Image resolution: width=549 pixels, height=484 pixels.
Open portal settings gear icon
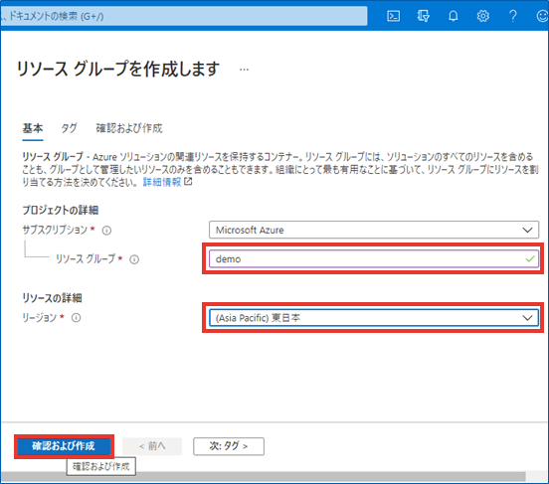point(482,16)
